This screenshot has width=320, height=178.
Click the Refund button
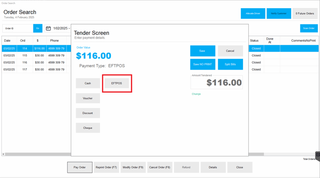point(186,167)
